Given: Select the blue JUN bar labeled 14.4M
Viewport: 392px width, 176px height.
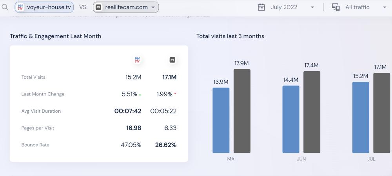Looking at the screenshot, I should (290, 119).
